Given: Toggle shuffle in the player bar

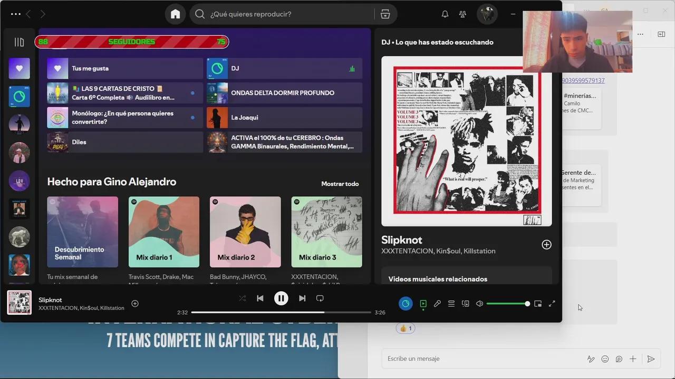Looking at the screenshot, I should tap(242, 298).
